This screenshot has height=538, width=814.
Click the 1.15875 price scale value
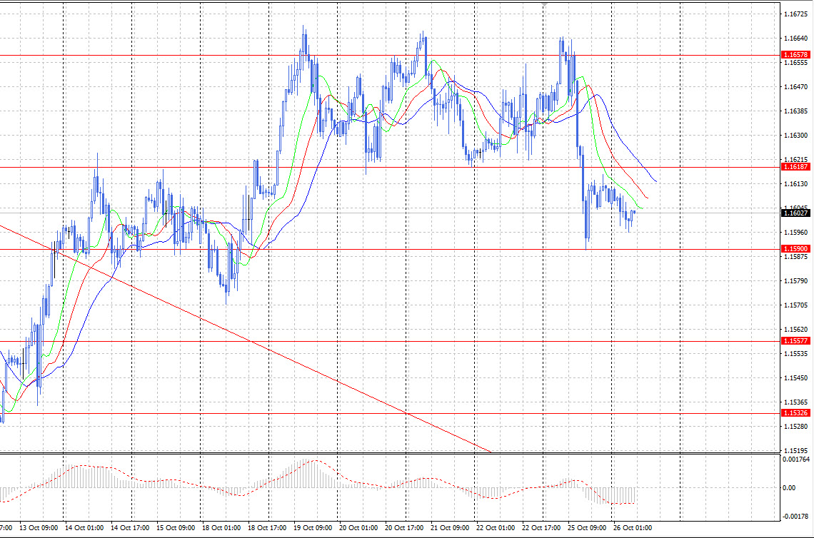tap(795, 256)
